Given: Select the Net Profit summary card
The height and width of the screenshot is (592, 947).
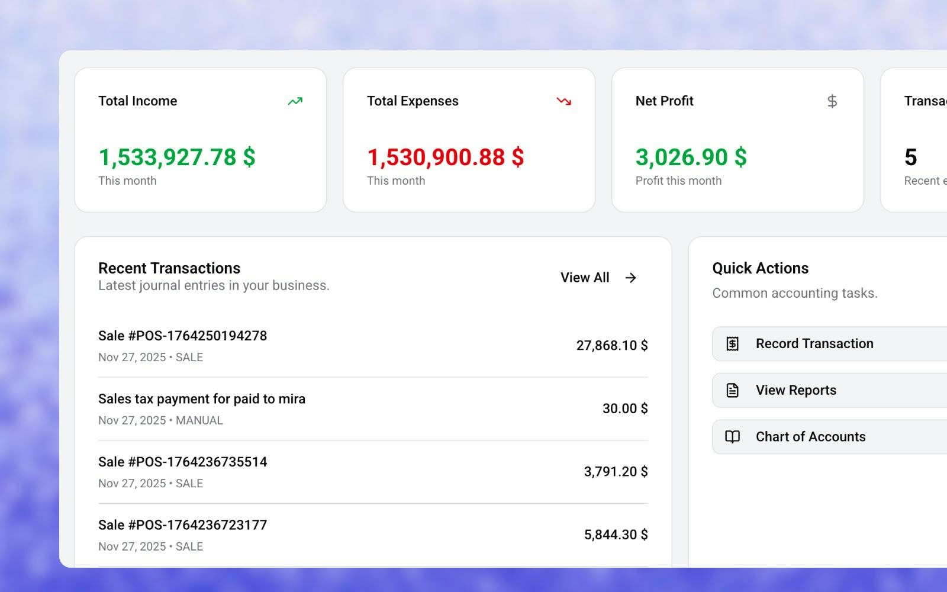Looking at the screenshot, I should pos(737,140).
